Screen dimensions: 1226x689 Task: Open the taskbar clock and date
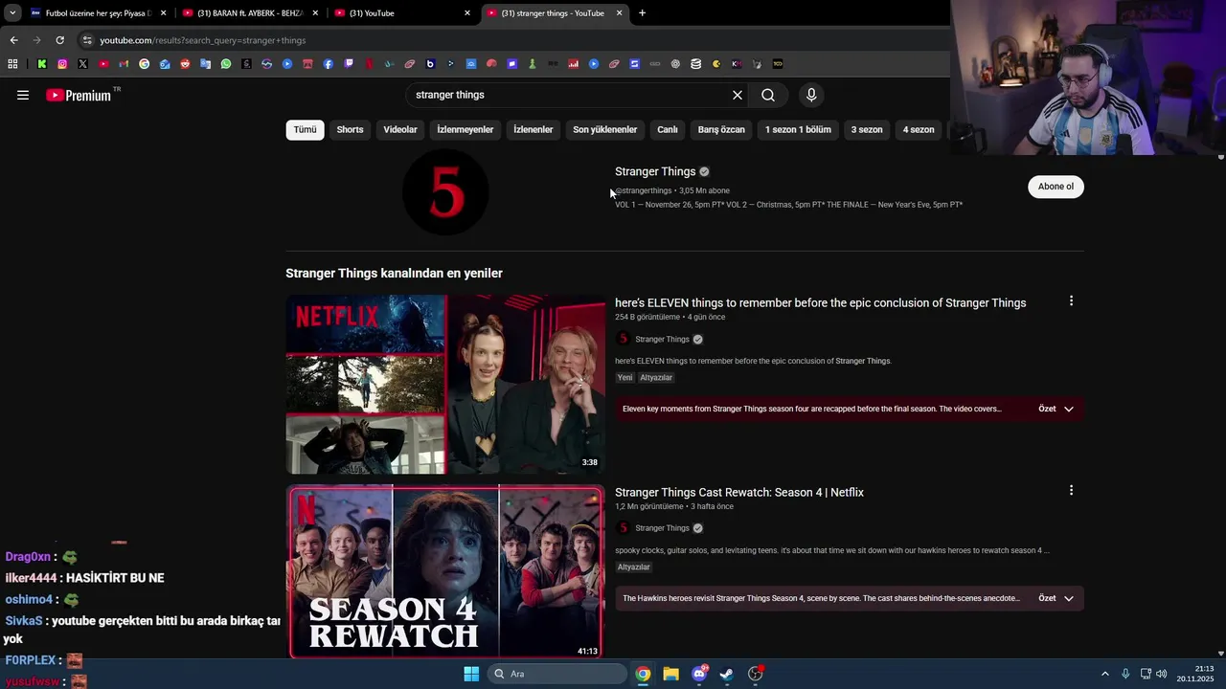point(1196,674)
